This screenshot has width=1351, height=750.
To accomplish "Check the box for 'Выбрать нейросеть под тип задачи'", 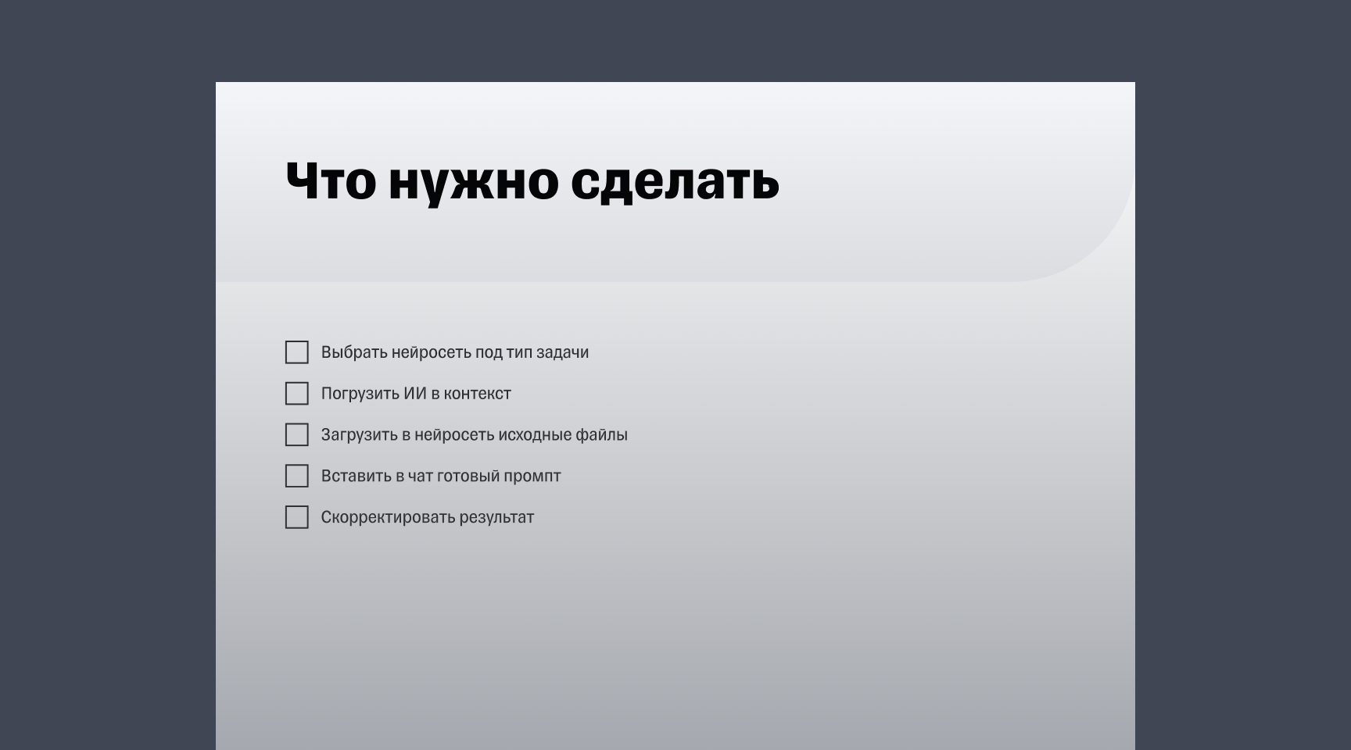I will pos(296,353).
